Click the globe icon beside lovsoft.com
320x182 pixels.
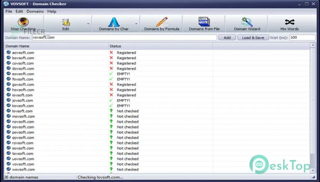coord(8,111)
